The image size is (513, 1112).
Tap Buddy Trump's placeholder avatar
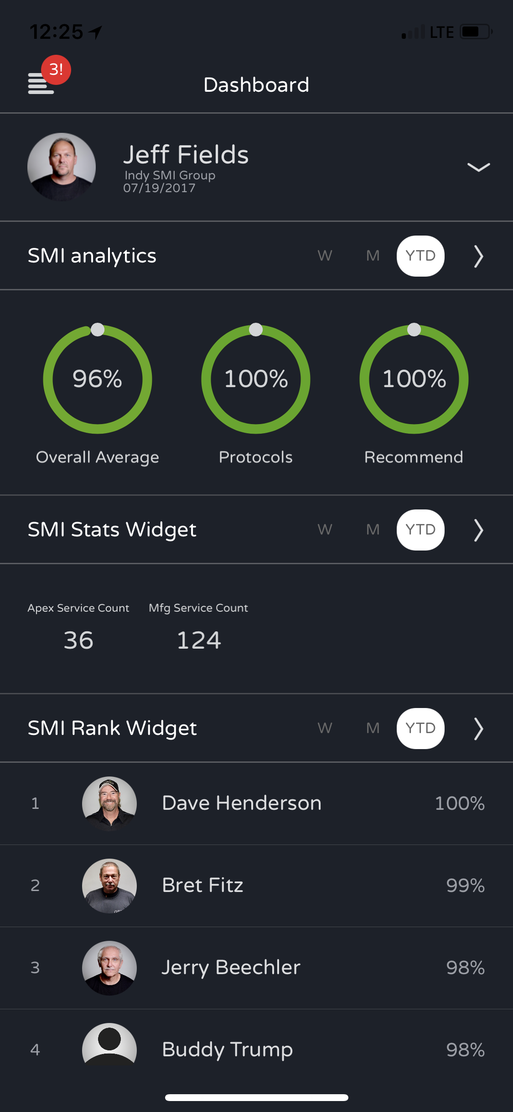click(109, 1045)
